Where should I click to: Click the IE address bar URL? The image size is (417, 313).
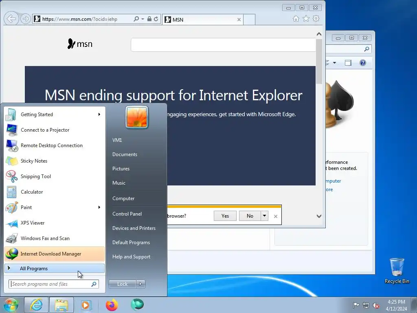tap(80, 19)
